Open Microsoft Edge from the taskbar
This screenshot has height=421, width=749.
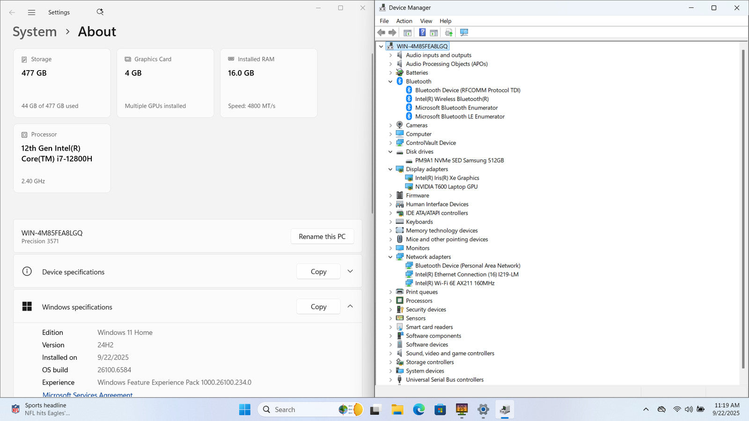419,410
